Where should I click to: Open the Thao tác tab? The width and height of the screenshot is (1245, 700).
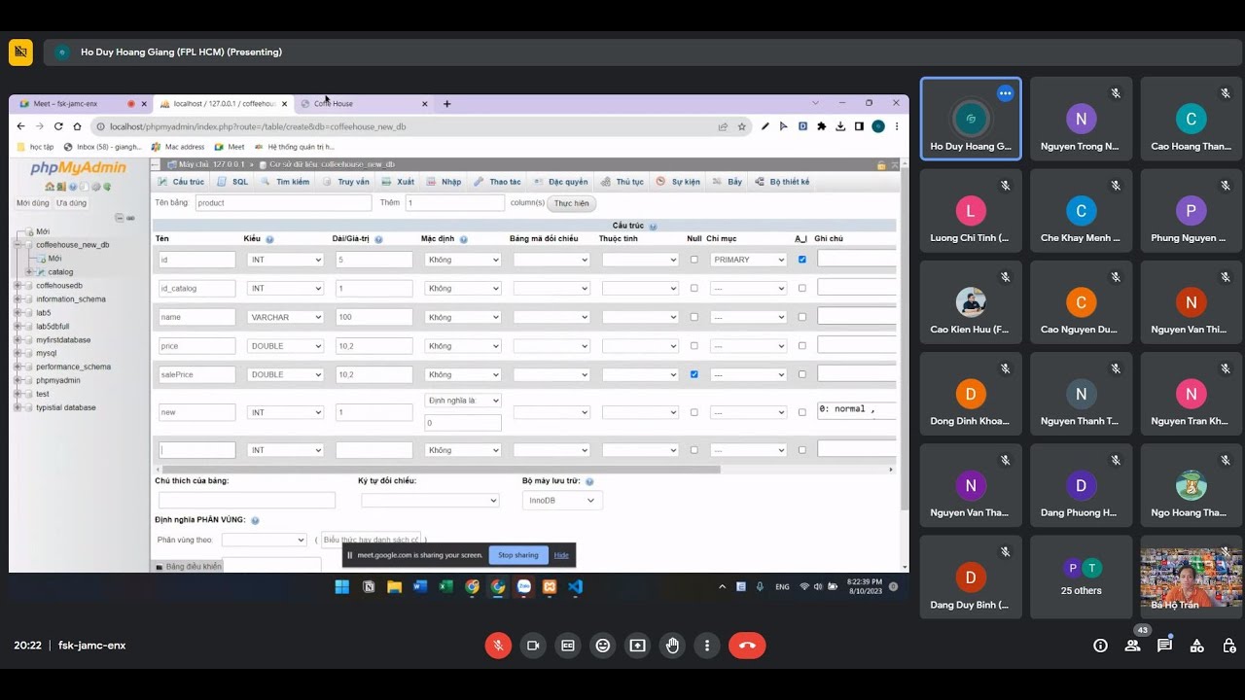click(497, 182)
